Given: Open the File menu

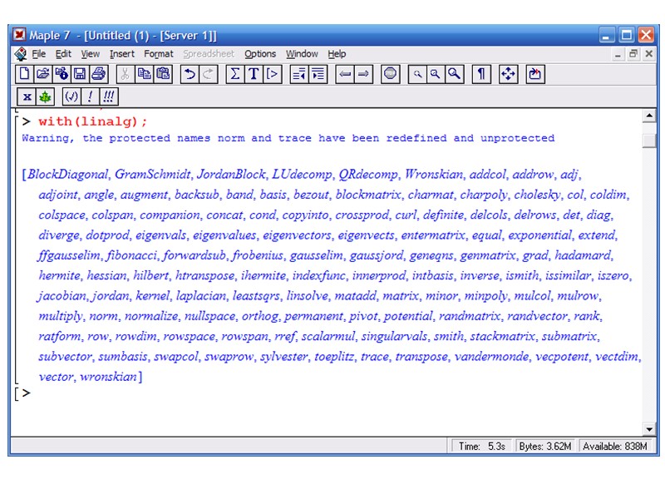Looking at the screenshot, I should pos(38,54).
